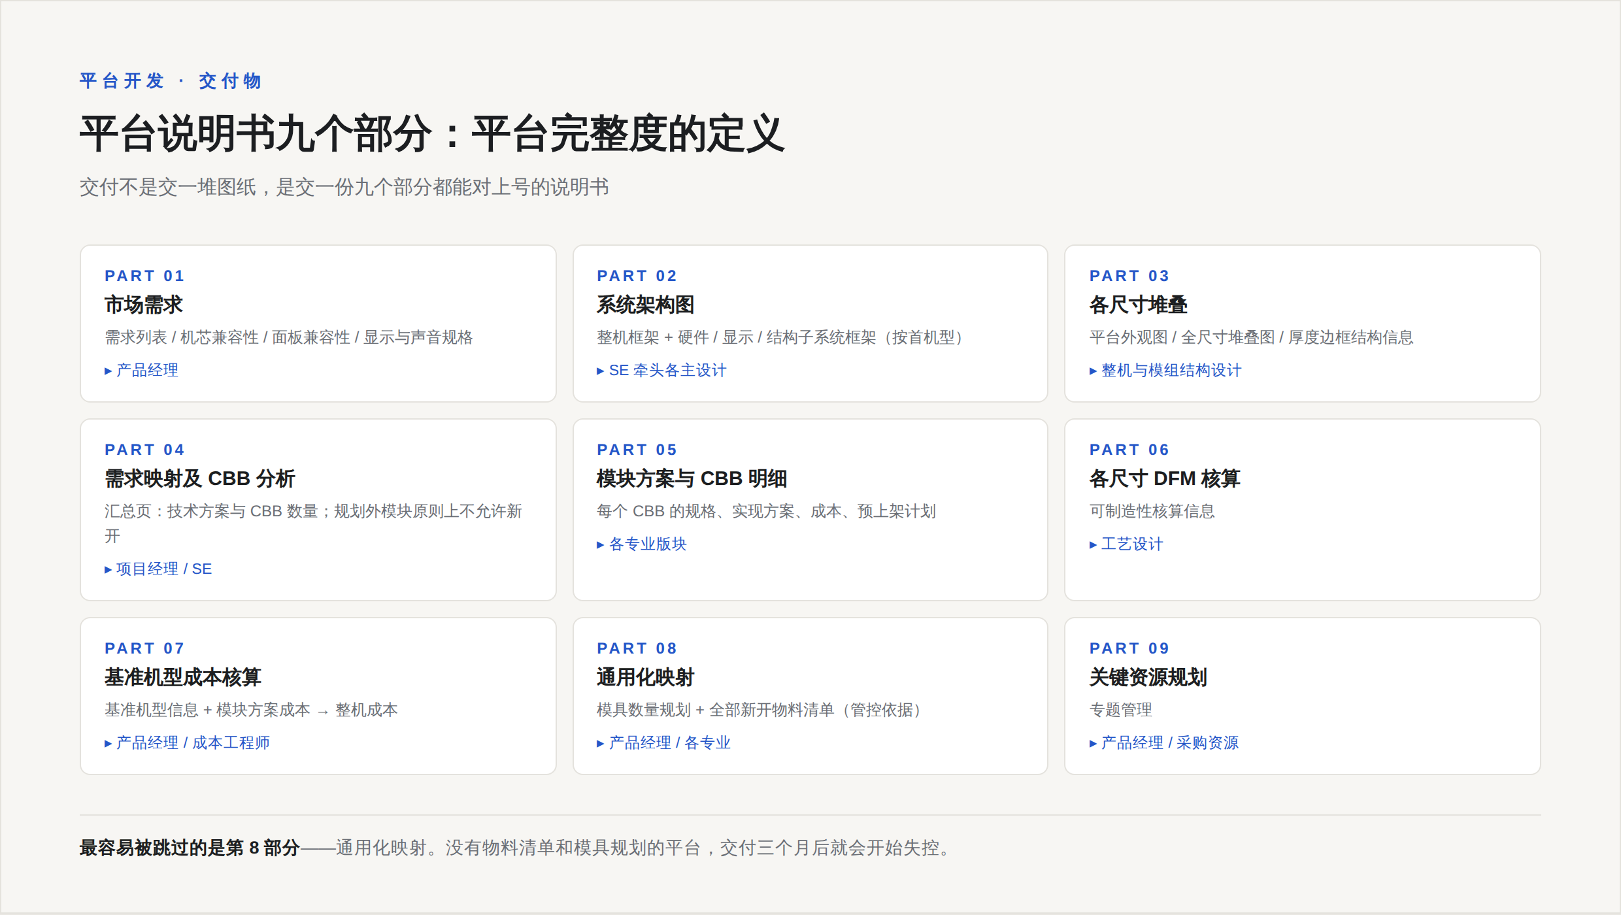Click the owner tag ▸ 产品经理 in PART 01

click(x=142, y=370)
